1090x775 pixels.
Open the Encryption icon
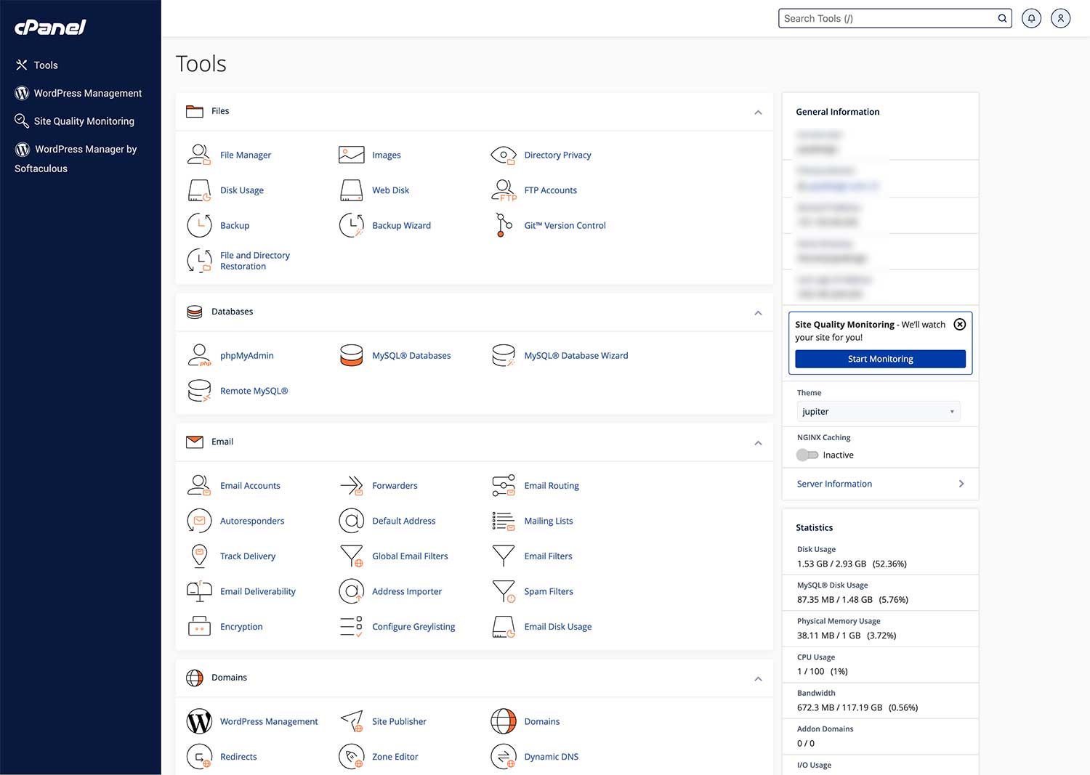click(x=199, y=627)
